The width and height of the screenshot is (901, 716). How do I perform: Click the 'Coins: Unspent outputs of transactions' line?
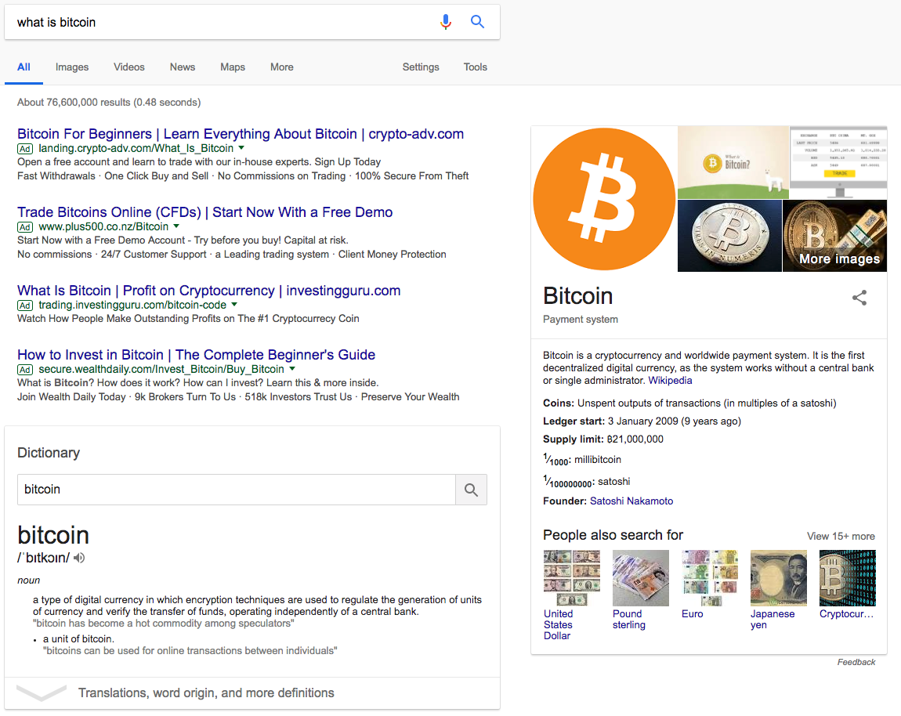click(x=689, y=403)
